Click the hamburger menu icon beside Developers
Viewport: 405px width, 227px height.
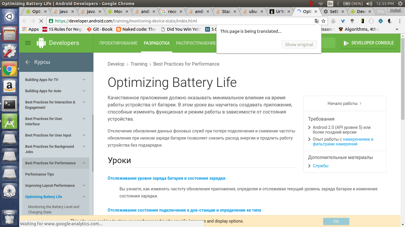coord(28,43)
